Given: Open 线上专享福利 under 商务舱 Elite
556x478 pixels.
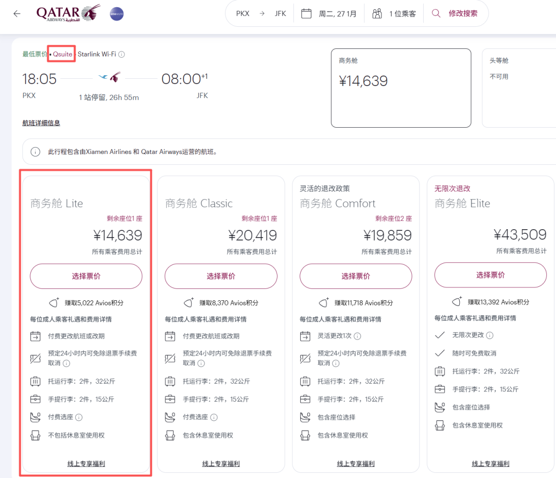Looking at the screenshot, I should coord(490,464).
